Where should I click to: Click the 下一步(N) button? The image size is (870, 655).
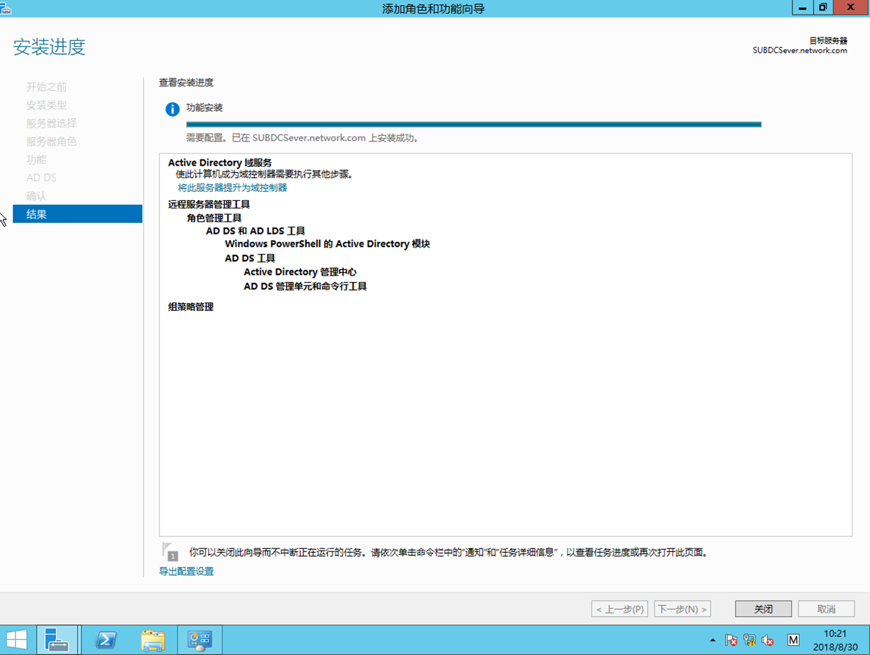(682, 609)
